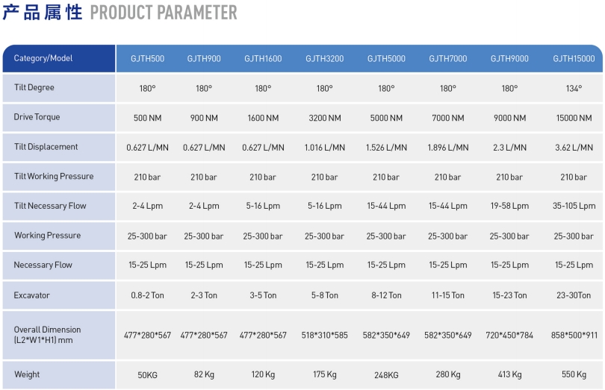The height and width of the screenshot is (390, 605).
Task: Click the Excavator row label
Action: pos(31,295)
